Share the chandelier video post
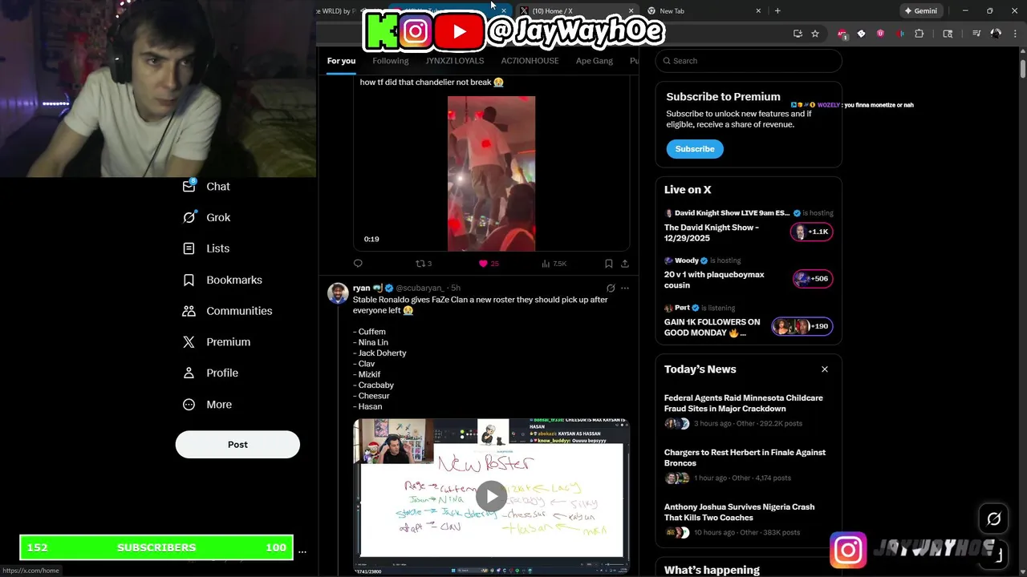Viewport: 1027px width, 577px height. 625,264
